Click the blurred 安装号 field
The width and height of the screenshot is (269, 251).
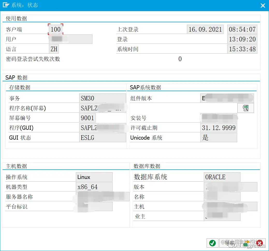[219, 118]
